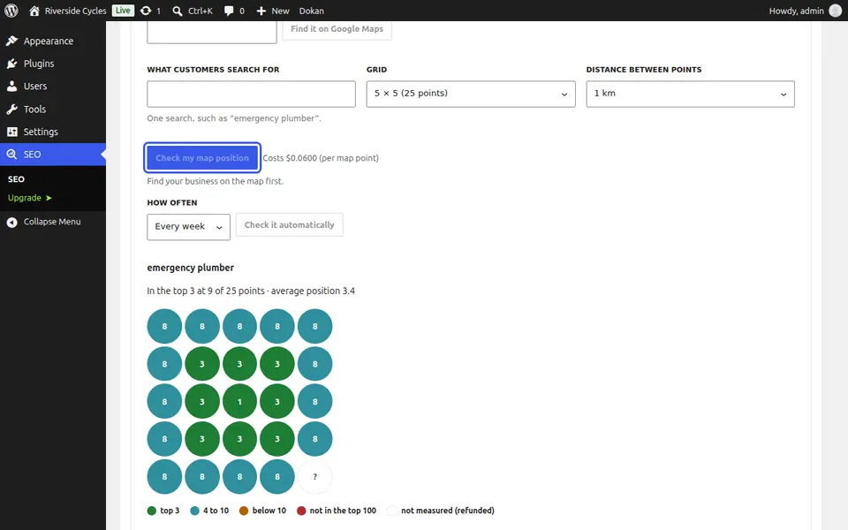Open the Distance Between Points dropdown

click(690, 94)
